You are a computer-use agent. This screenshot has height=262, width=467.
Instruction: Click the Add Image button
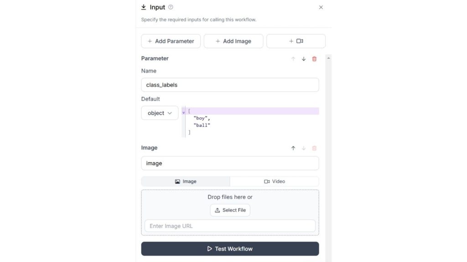pyautogui.click(x=233, y=41)
